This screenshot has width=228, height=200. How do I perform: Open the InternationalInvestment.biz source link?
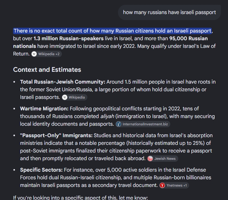point(143,124)
